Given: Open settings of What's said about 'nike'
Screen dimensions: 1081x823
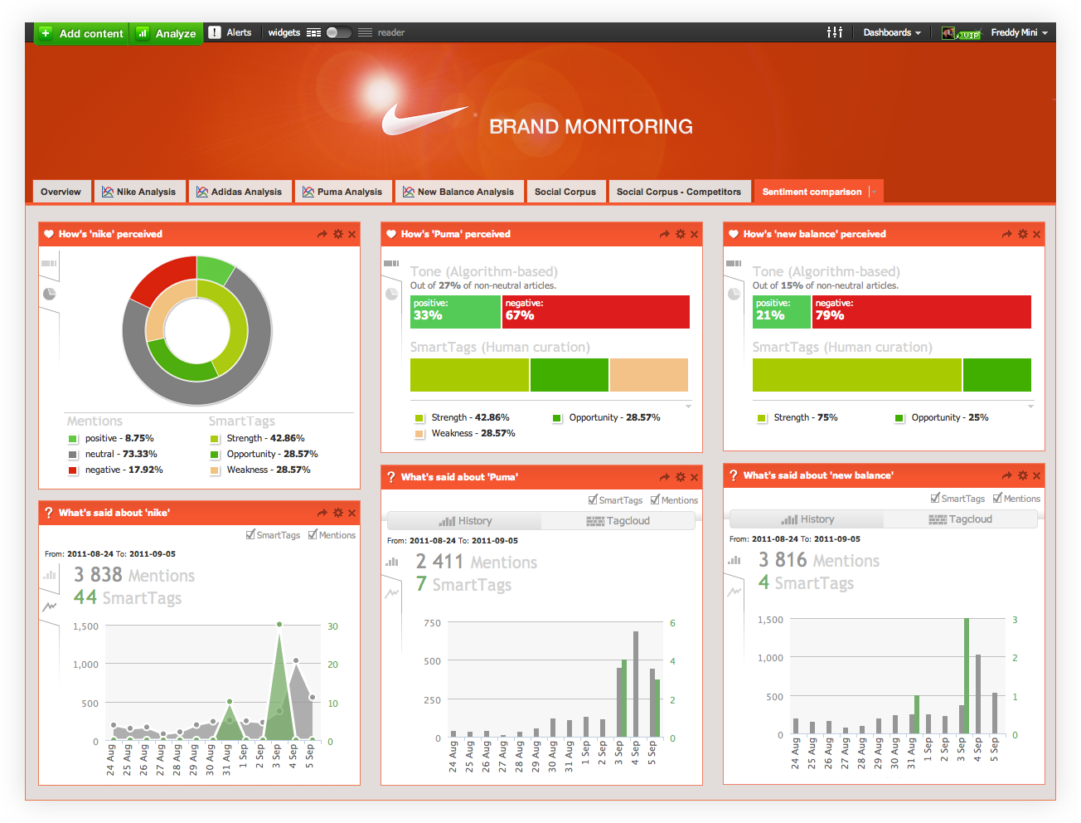Looking at the screenshot, I should (x=338, y=513).
